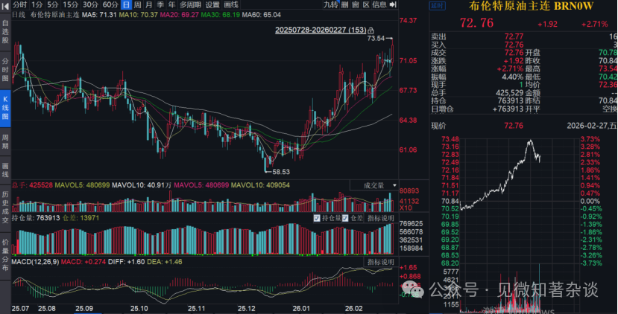Open the 设置 chart settings menu

click(x=212, y=4)
